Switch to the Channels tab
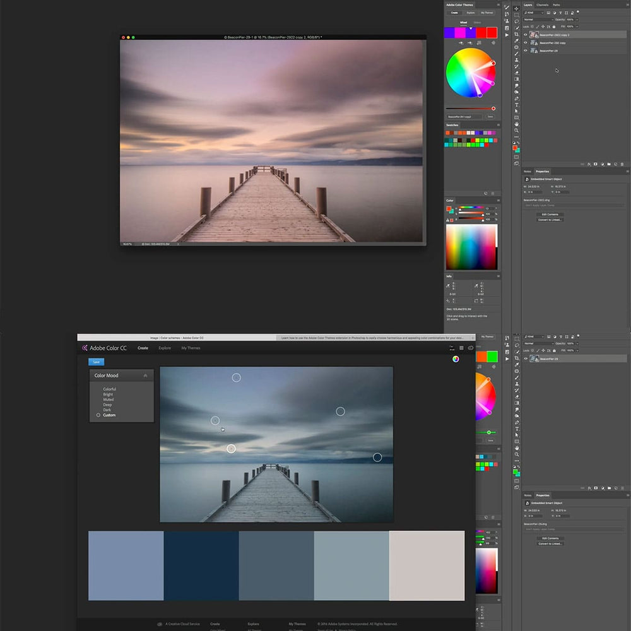Viewport: 631px width, 631px height. click(x=543, y=5)
